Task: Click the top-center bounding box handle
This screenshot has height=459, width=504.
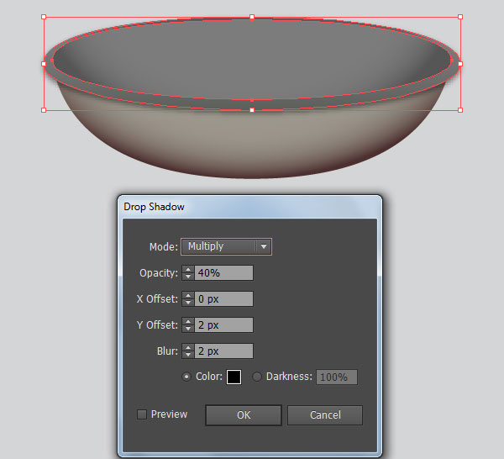Action: pyautogui.click(x=252, y=17)
